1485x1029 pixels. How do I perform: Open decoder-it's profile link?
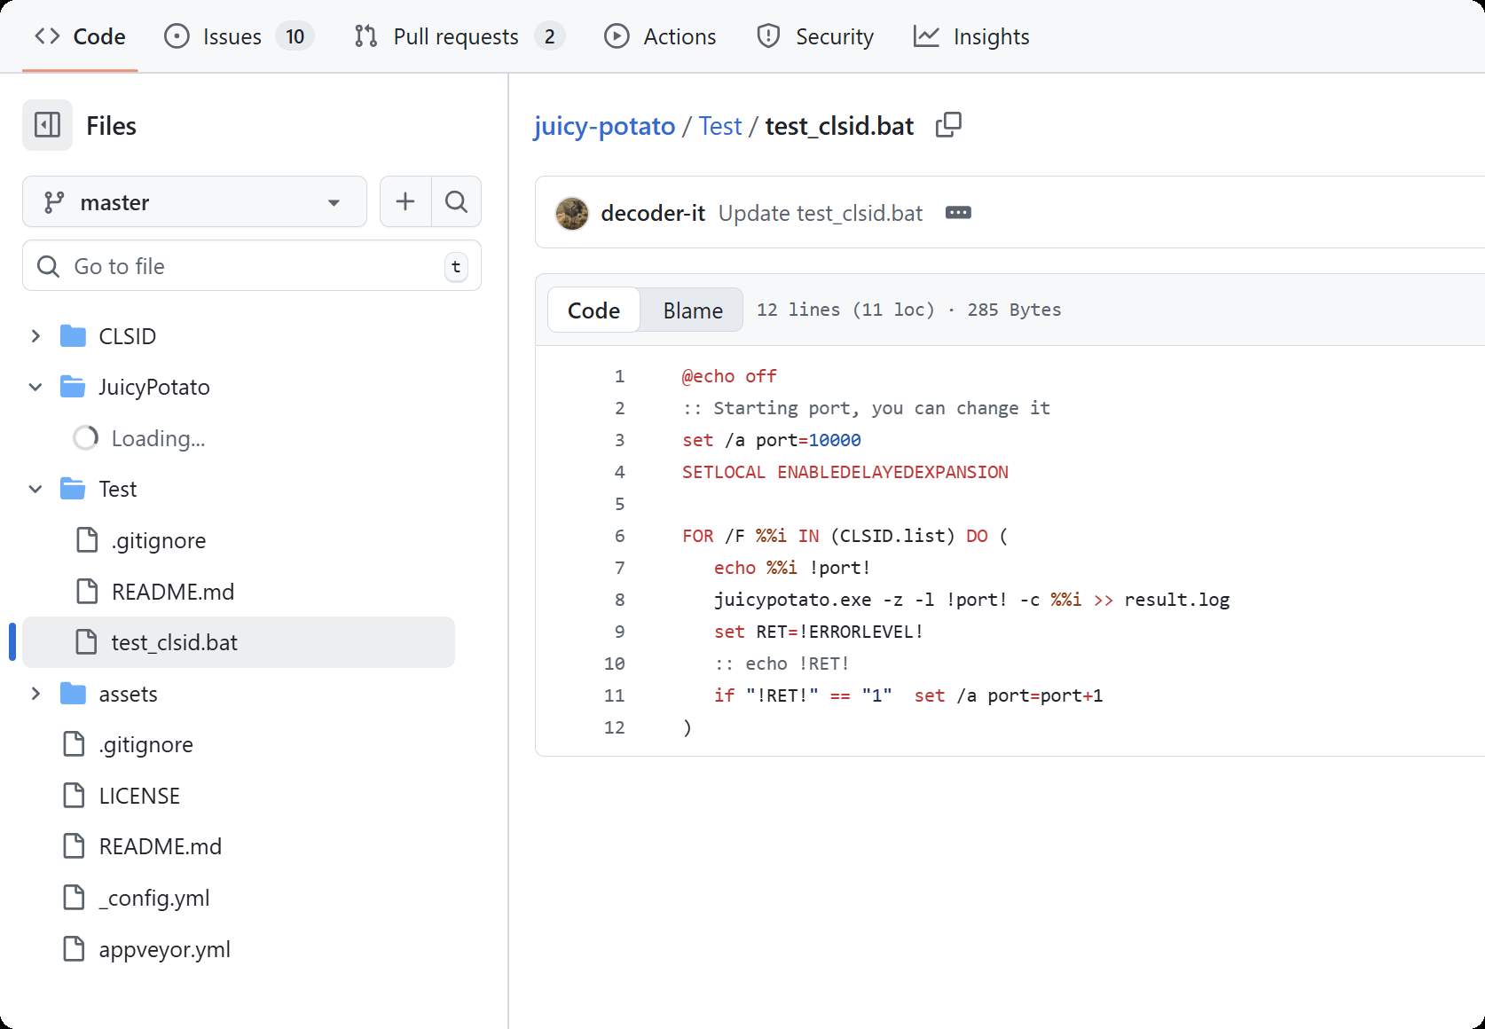coord(652,213)
